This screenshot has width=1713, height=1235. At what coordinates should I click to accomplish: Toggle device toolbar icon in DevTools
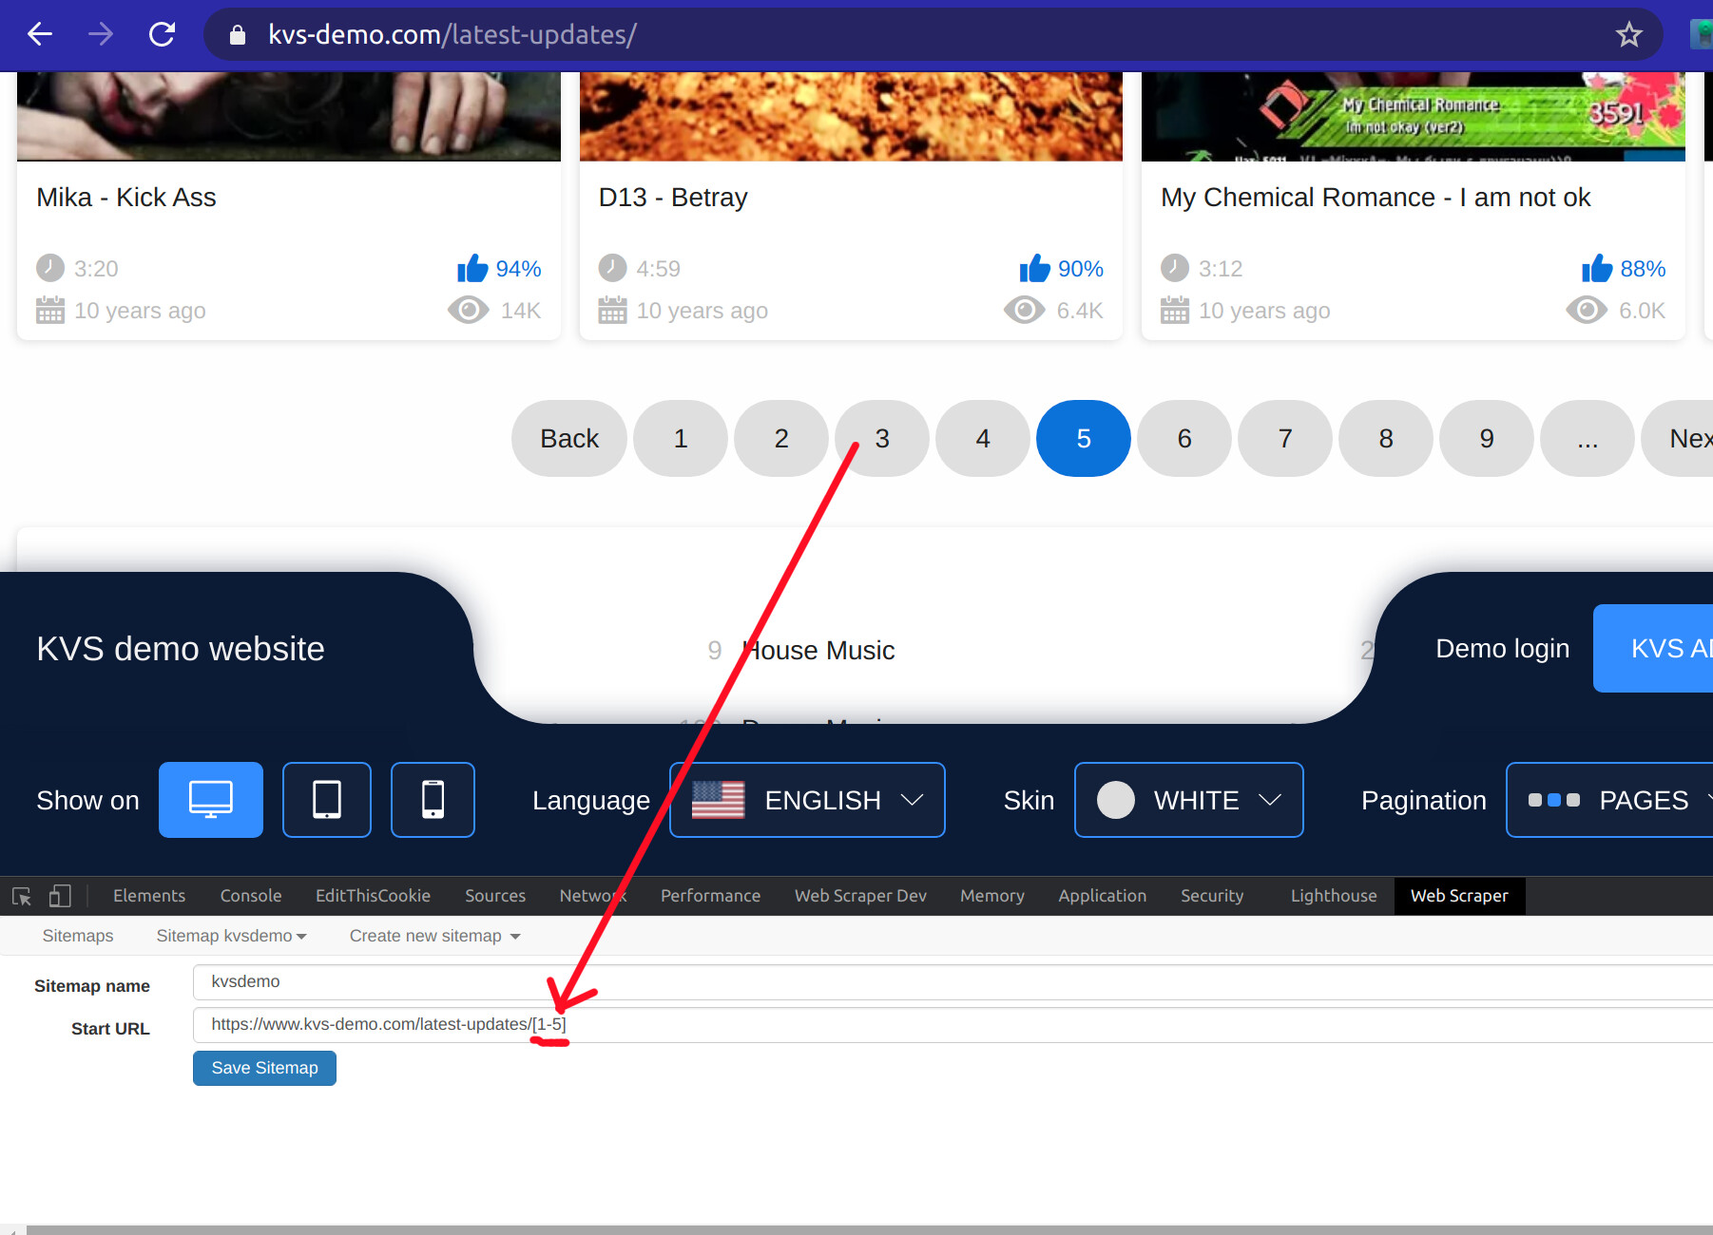60,896
